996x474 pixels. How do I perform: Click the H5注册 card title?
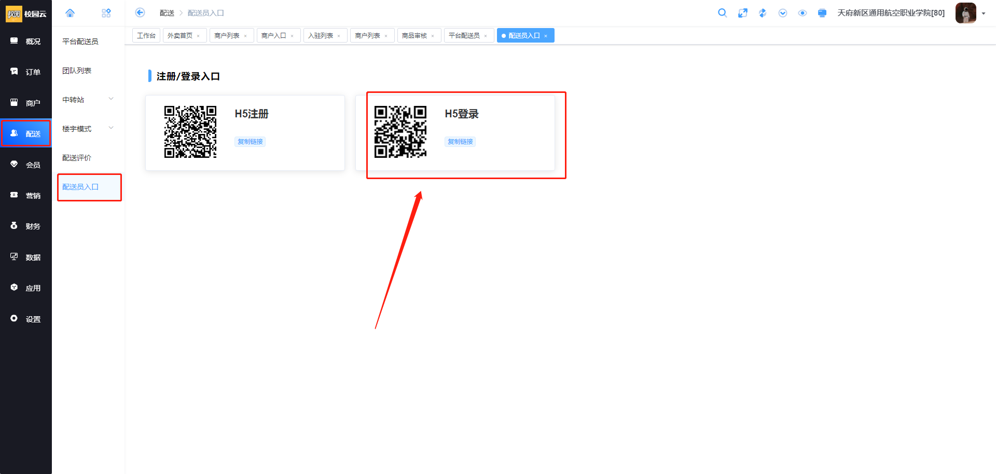[252, 114]
